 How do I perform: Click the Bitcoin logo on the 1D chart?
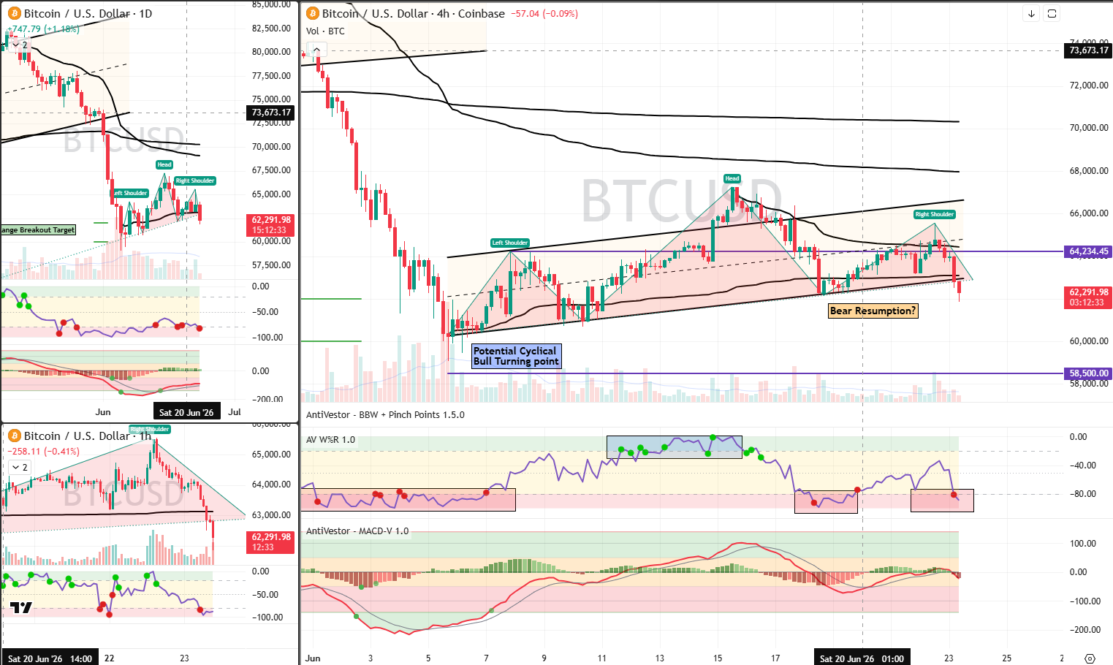[x=14, y=13]
